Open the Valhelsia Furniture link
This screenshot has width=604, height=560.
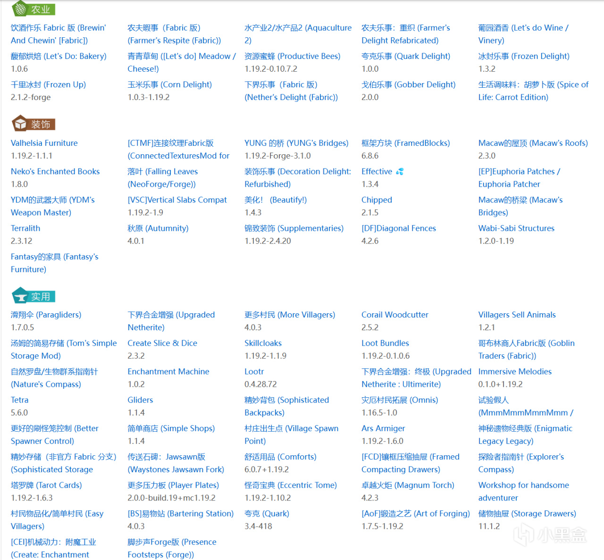tap(44, 143)
